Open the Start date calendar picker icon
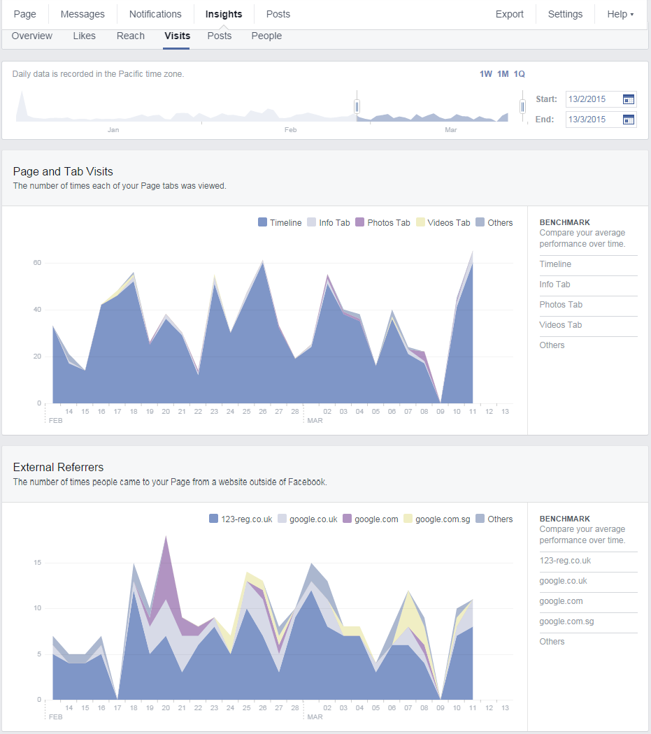This screenshot has width=651, height=734. tap(629, 99)
